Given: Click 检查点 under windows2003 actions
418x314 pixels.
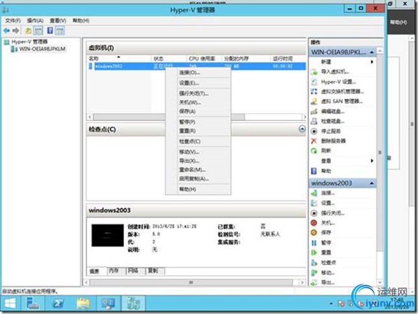Looking at the screenshot, I should (328, 263).
